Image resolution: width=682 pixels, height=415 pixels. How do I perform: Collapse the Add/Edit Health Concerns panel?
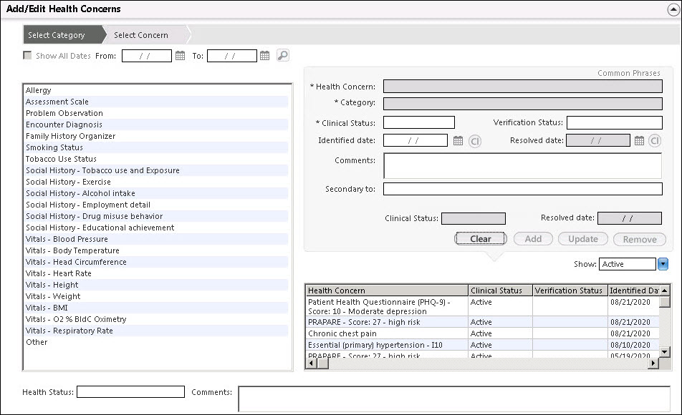(x=673, y=9)
